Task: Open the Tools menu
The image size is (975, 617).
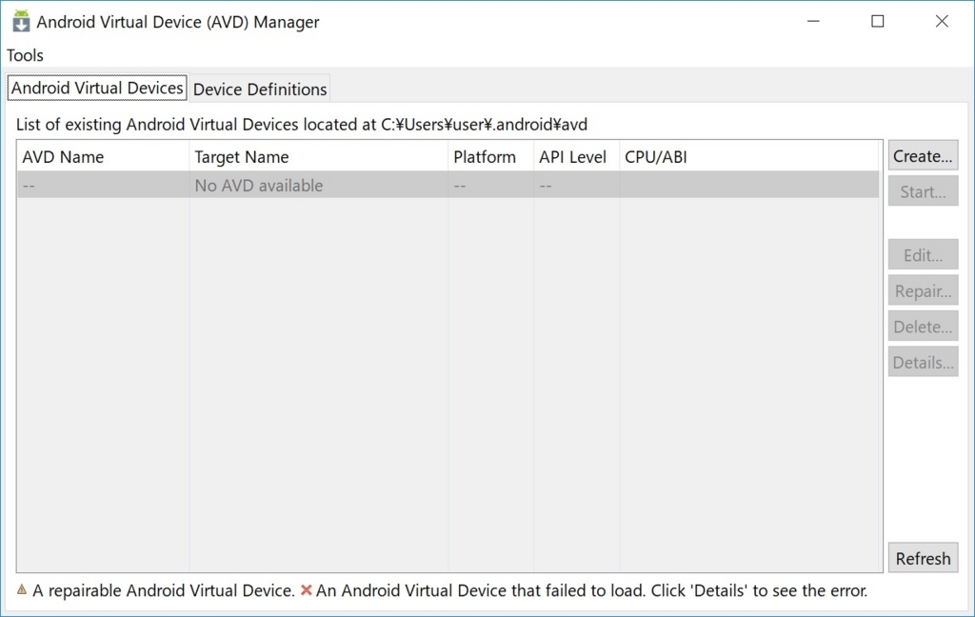Action: tap(25, 55)
